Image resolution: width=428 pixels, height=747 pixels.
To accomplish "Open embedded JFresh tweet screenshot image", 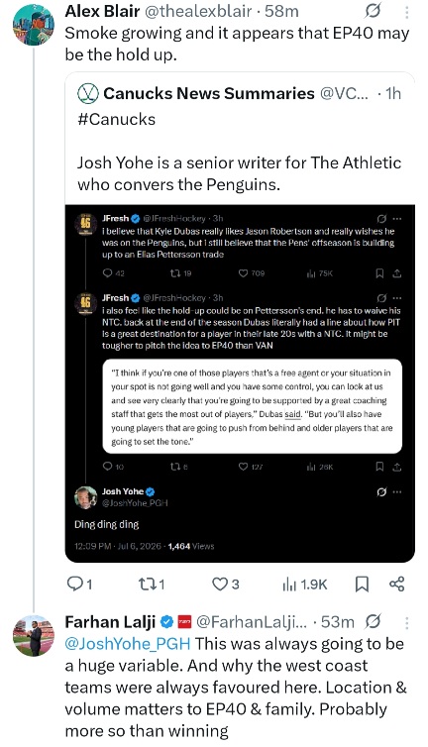I will [240, 383].
